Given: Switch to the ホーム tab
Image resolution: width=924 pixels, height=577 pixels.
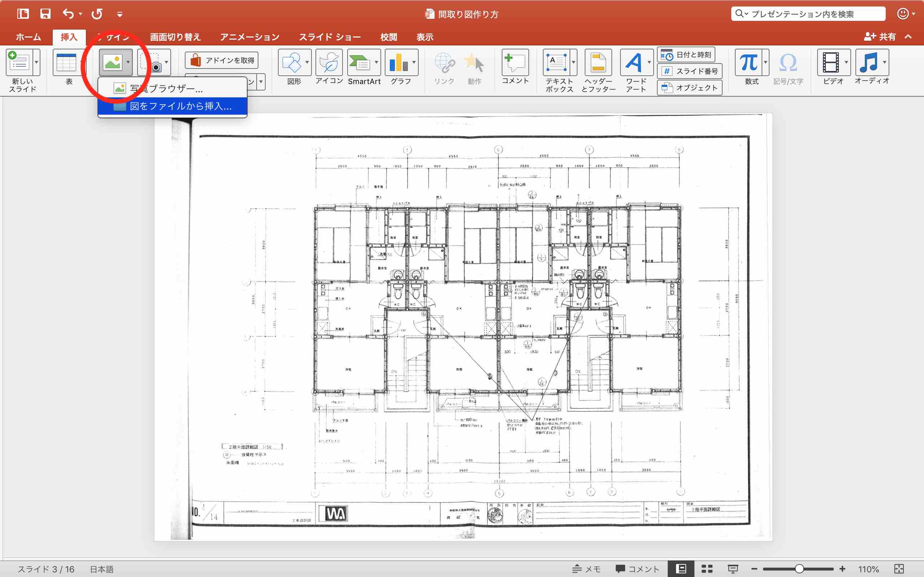Looking at the screenshot, I should [x=28, y=37].
